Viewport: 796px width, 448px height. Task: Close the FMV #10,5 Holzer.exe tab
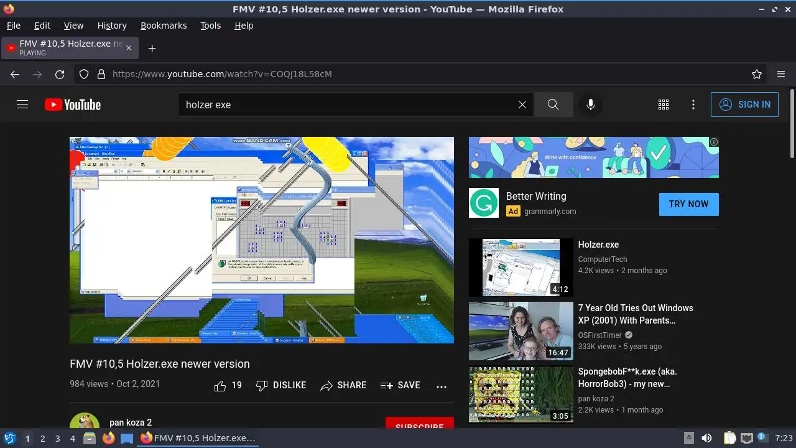pos(129,48)
